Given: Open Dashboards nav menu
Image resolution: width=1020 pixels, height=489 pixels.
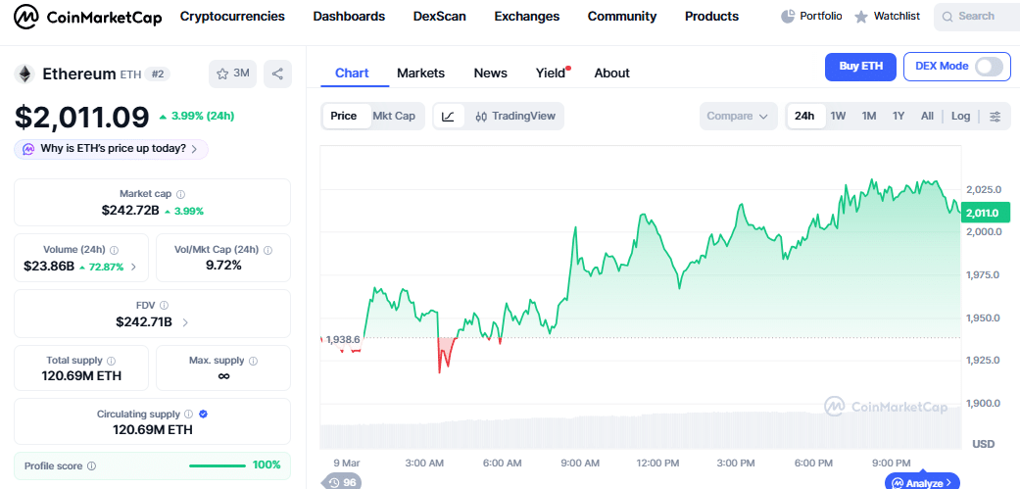Looking at the screenshot, I should pyautogui.click(x=349, y=17).
